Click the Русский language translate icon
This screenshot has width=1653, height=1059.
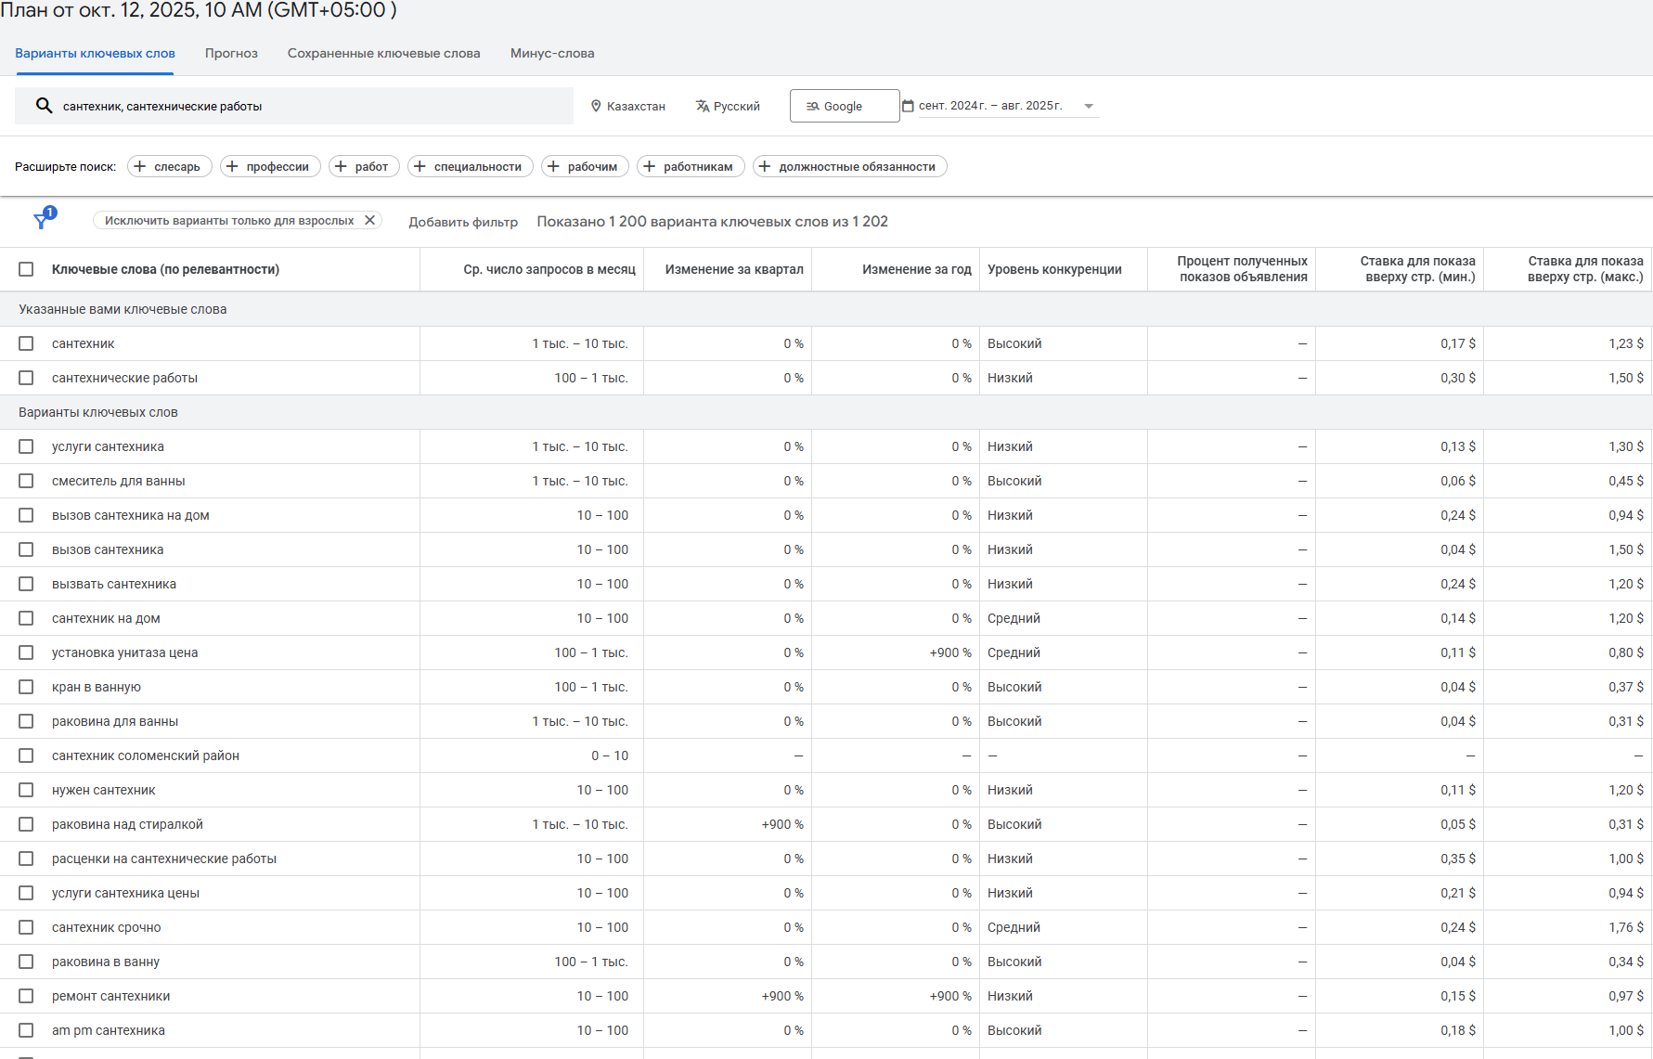[x=703, y=106]
